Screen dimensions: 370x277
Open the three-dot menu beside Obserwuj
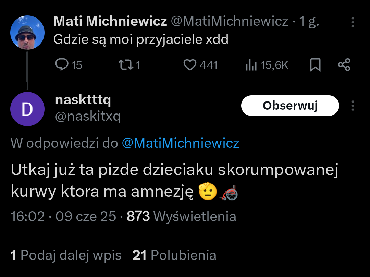[353, 106]
